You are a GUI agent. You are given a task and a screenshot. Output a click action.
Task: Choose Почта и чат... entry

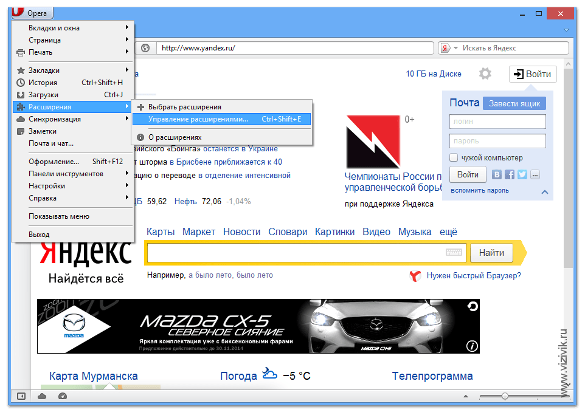coord(73,143)
